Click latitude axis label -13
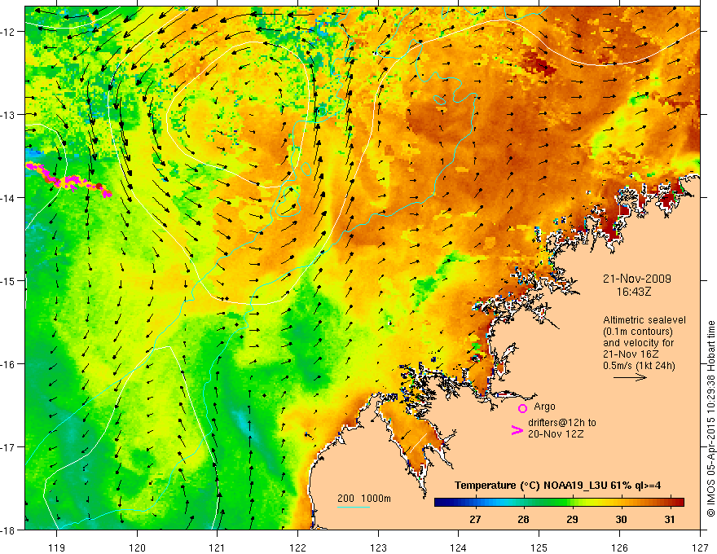 click(x=9, y=115)
